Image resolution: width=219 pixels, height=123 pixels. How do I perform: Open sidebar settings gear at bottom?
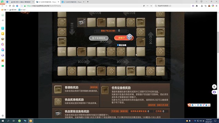(x=3, y=115)
